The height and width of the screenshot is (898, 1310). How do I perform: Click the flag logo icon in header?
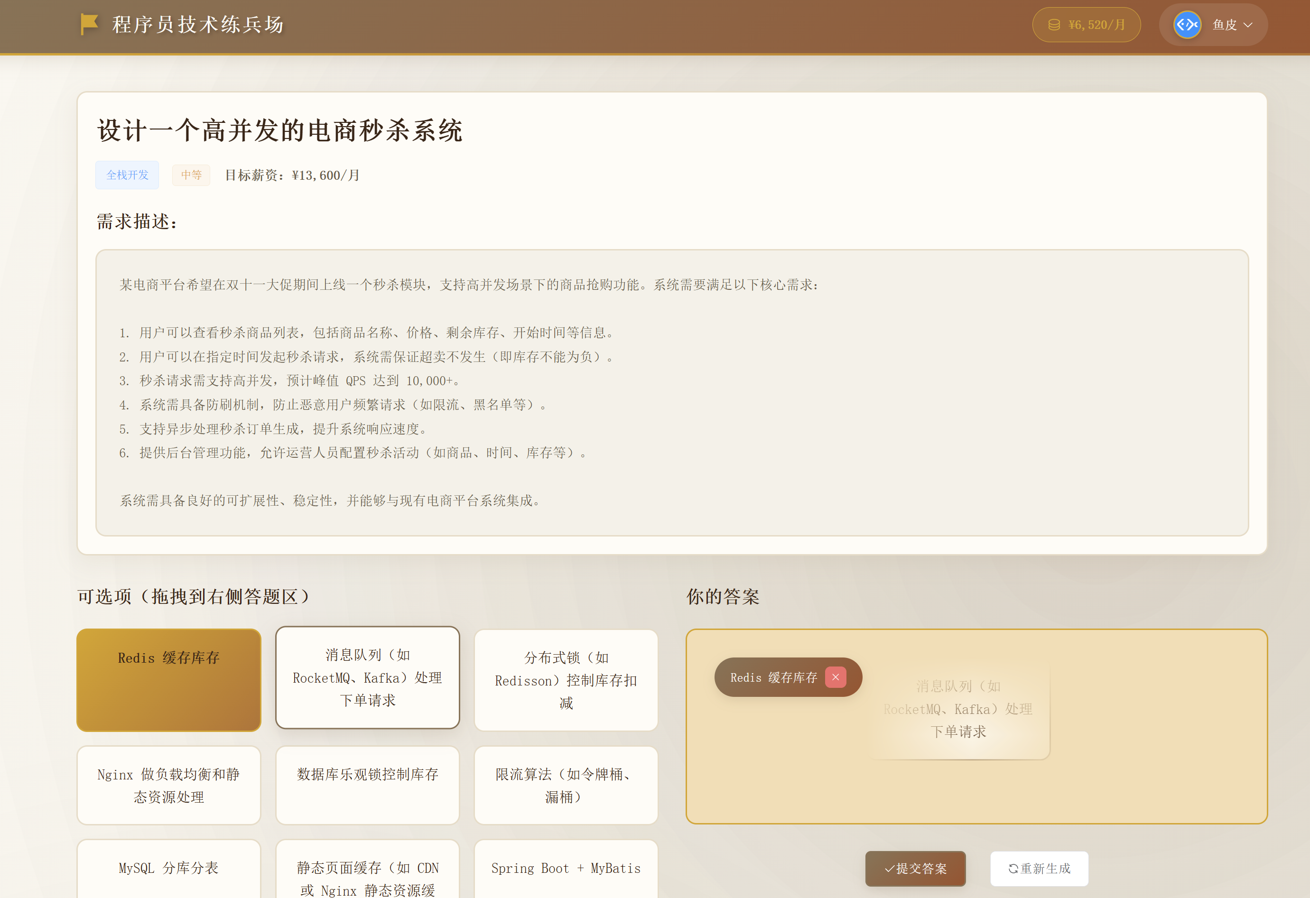click(x=89, y=24)
